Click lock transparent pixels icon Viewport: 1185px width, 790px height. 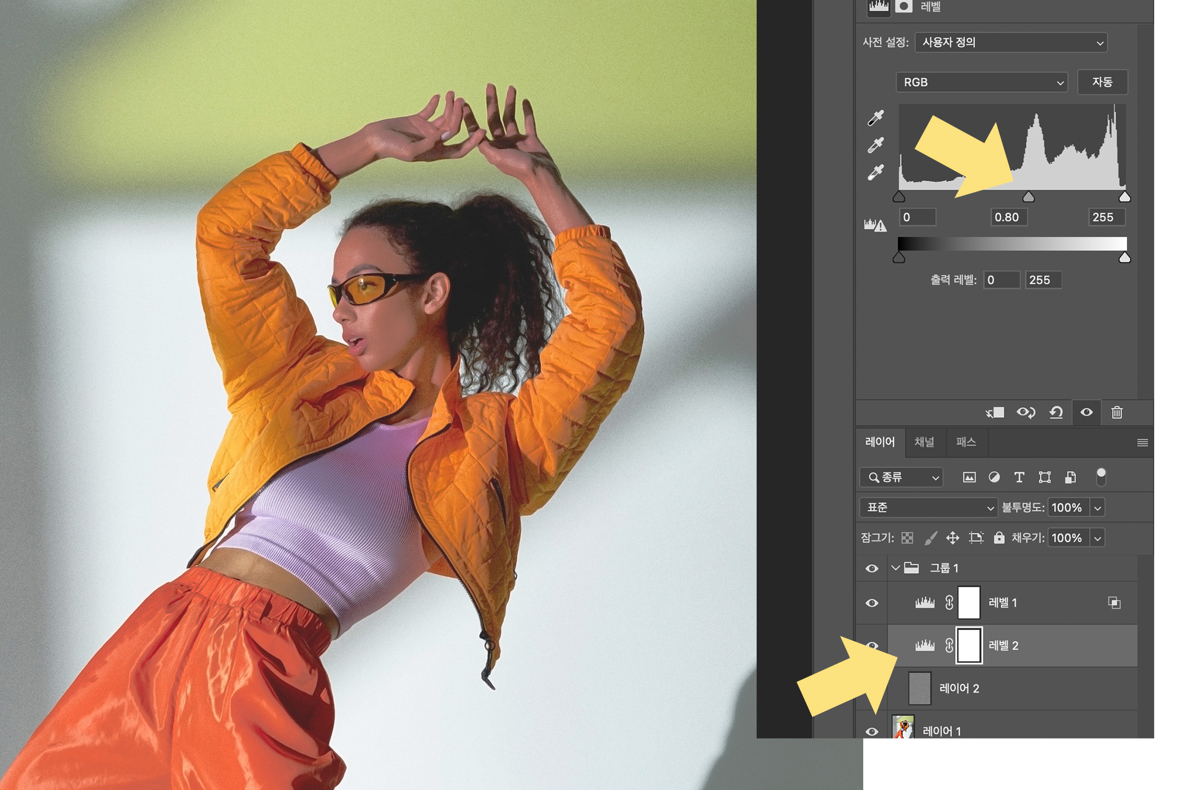(907, 538)
